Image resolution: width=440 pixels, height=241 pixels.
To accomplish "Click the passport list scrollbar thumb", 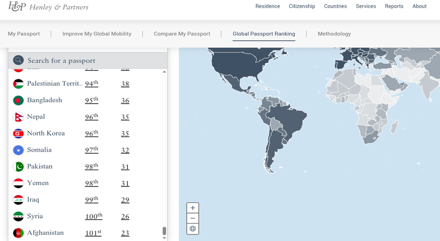I will coord(164,231).
